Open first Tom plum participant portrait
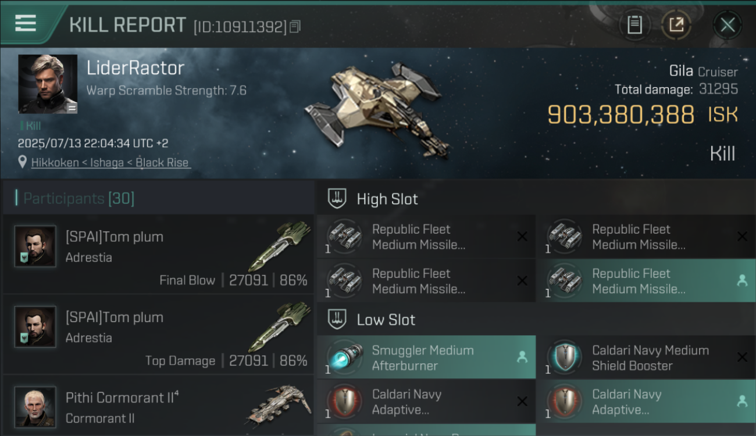 tap(35, 246)
